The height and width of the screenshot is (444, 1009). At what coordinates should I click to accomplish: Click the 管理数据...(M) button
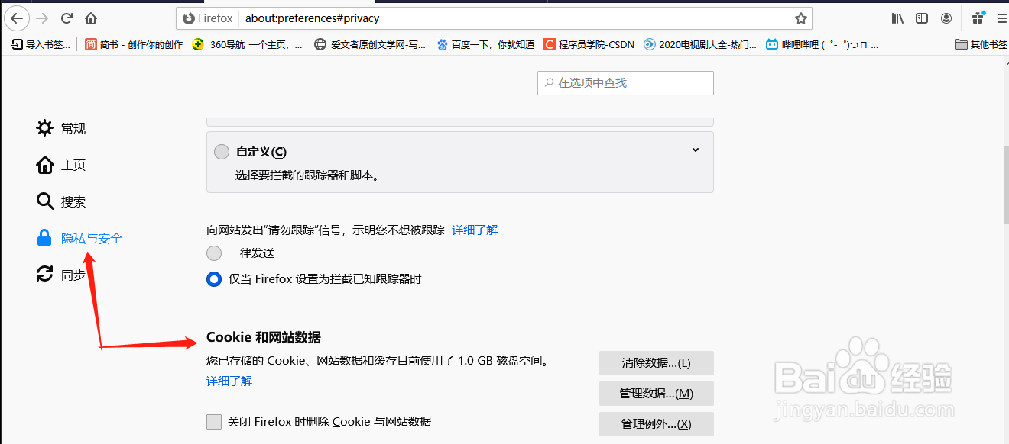[656, 394]
